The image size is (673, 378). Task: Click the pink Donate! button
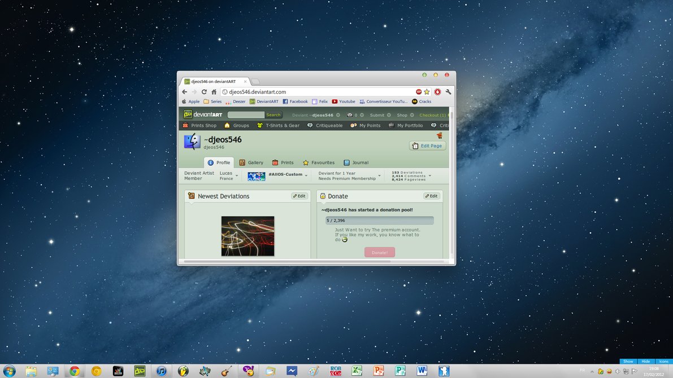(380, 252)
